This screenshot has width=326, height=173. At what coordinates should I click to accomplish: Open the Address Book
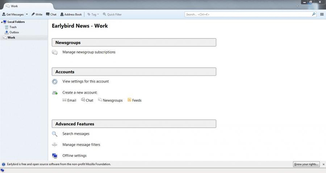pyautogui.click(x=71, y=14)
